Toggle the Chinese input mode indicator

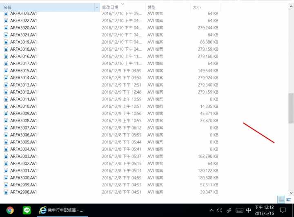pyautogui.click(x=249, y=210)
